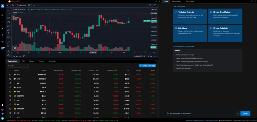Switch to the Community tab
Screen dimensions: 257x122
click(177, 1)
